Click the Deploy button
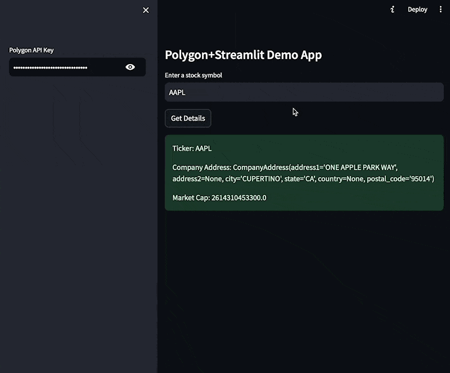Viewport: 450px width, 373px height. (417, 10)
